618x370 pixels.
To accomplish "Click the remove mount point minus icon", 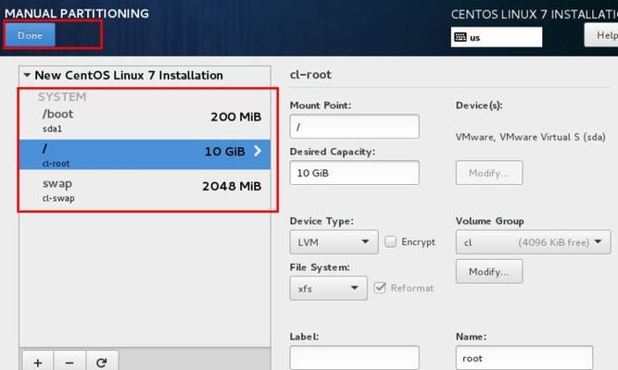I will point(69,362).
